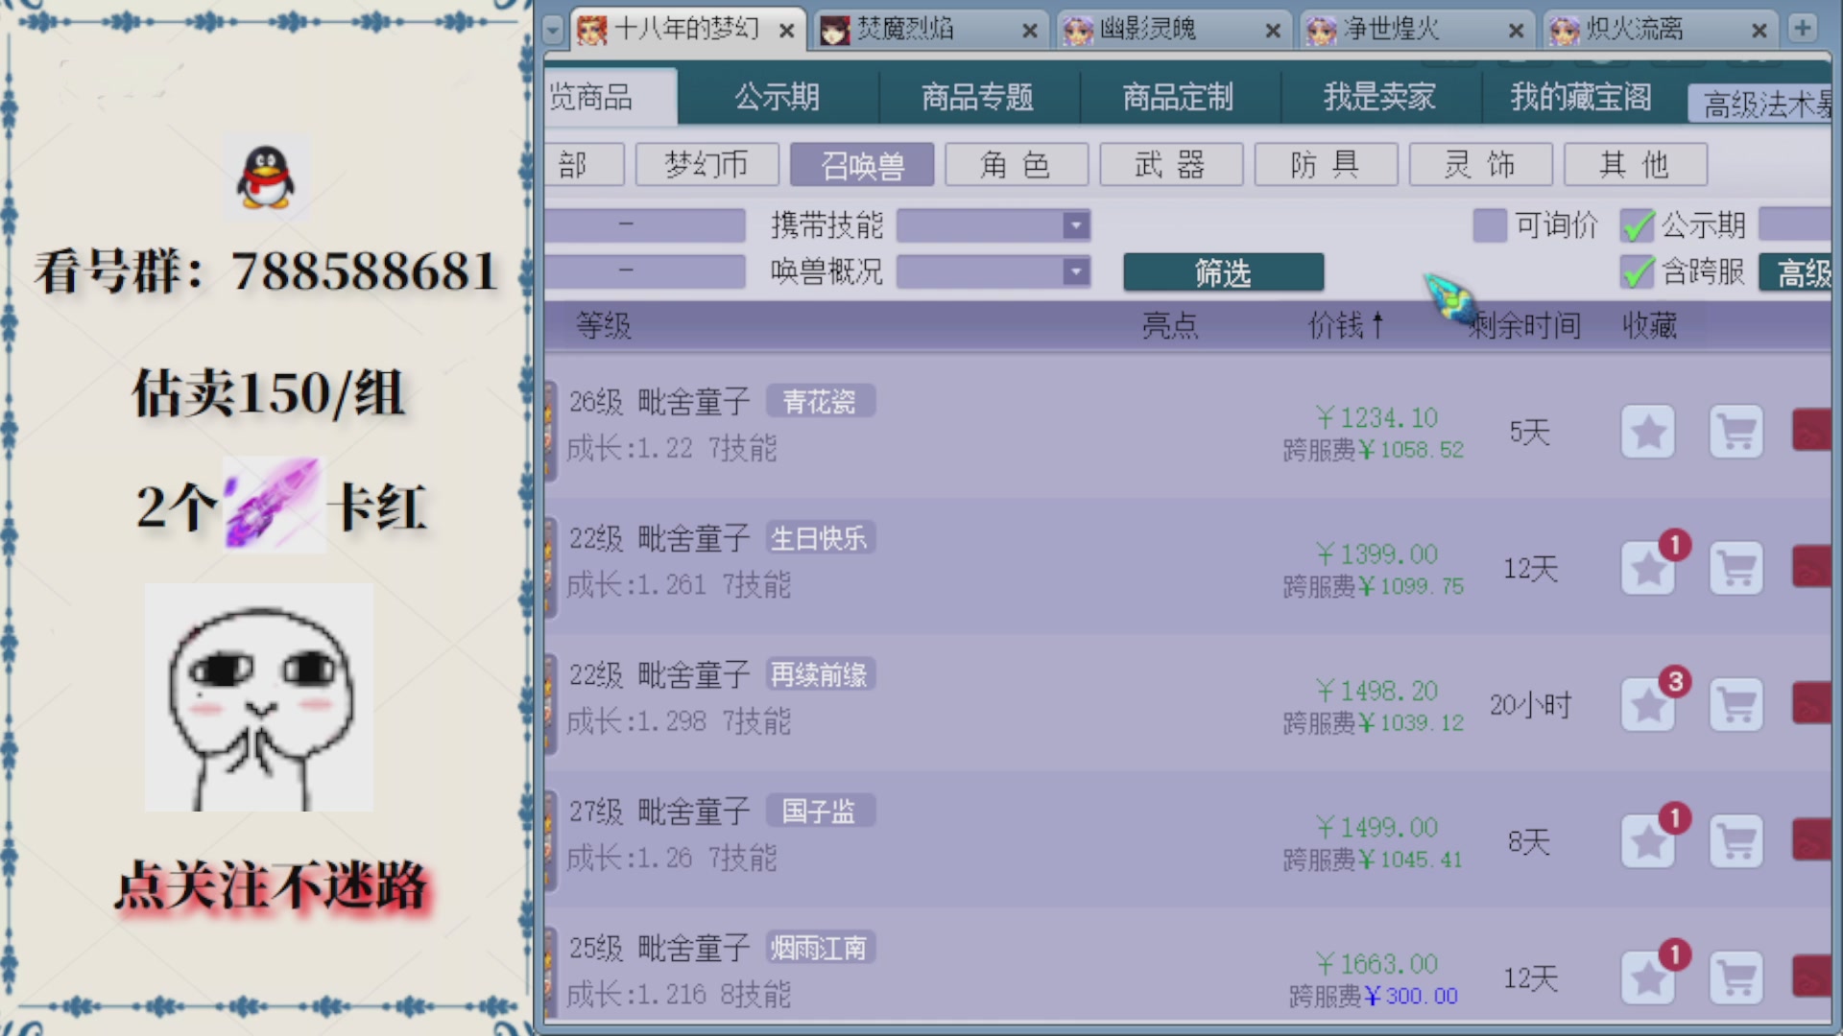Switch to the 净世煌火 tab

tap(1417, 30)
